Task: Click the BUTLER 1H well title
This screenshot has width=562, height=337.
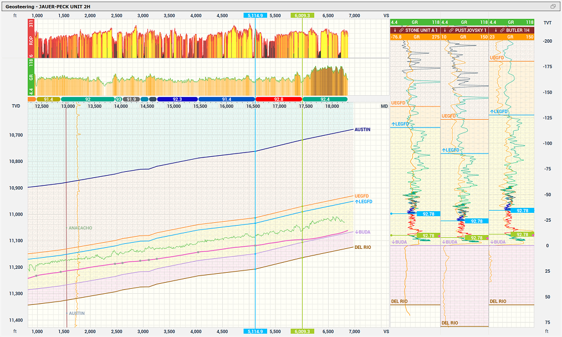Action: click(518, 30)
